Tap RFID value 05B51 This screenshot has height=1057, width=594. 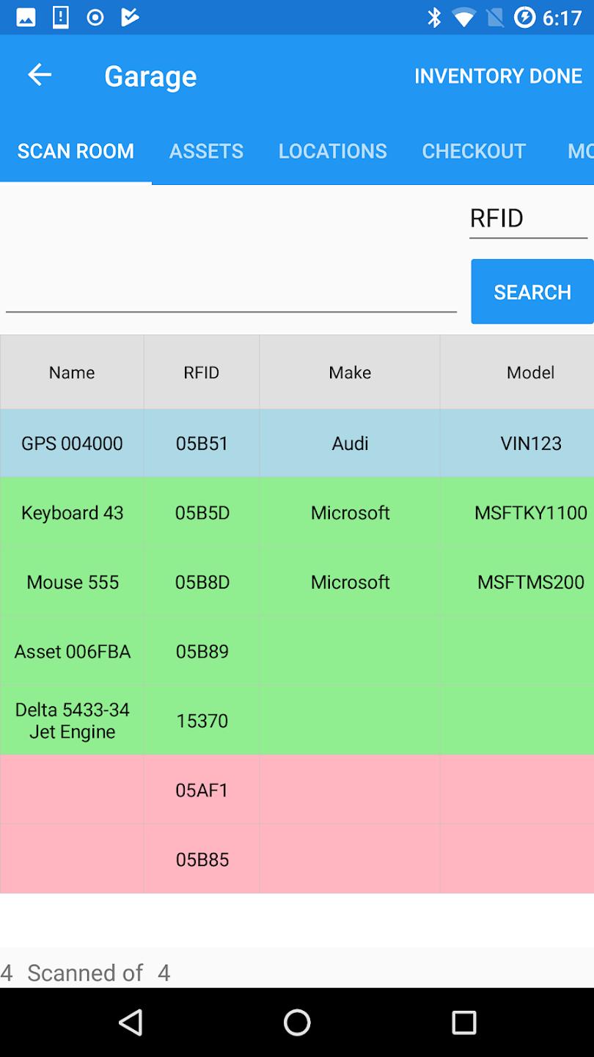point(202,443)
